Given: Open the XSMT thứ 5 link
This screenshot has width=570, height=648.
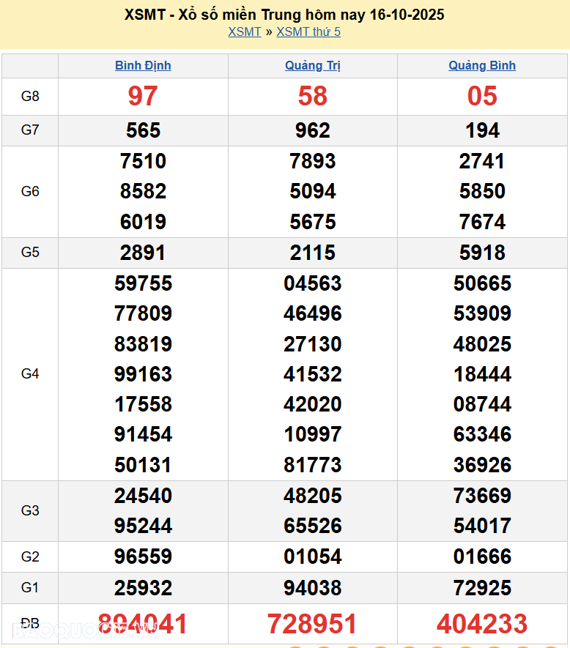Looking at the screenshot, I should point(308,31).
